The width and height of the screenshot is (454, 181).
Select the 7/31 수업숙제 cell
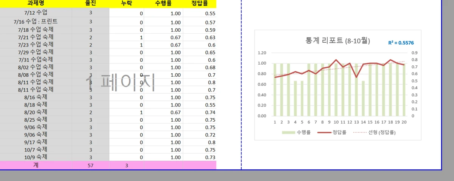tap(36, 60)
